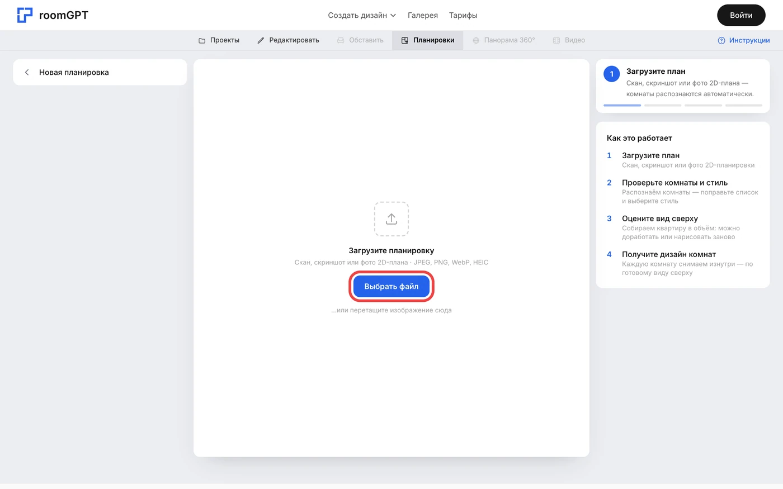Click the Новая планировка title
This screenshot has width=783, height=489.
coord(74,73)
